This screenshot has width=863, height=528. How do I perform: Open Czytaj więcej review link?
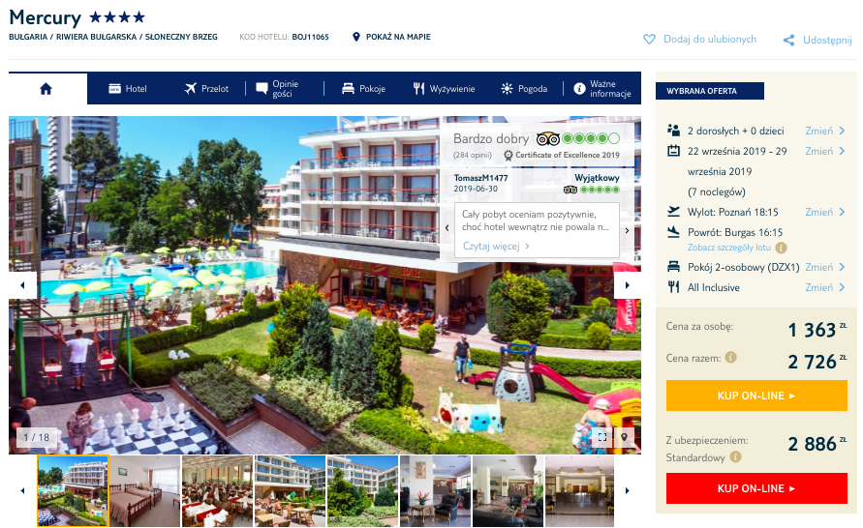496,247
